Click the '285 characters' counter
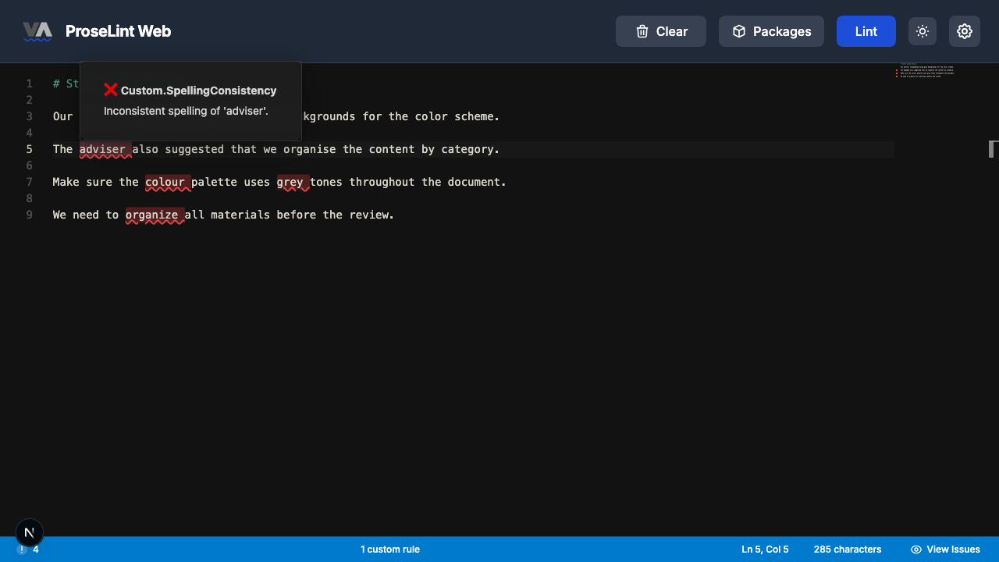The image size is (999, 562). [x=848, y=549]
